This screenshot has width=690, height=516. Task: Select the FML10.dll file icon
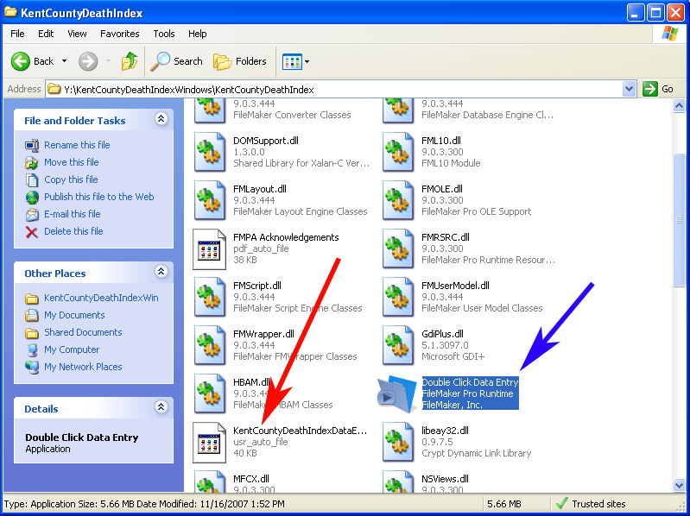coord(398,152)
